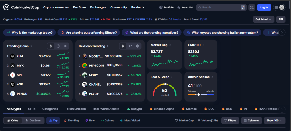Click 'Why is the market up today?'
Screen dimensions: 291x131
click(29, 33)
